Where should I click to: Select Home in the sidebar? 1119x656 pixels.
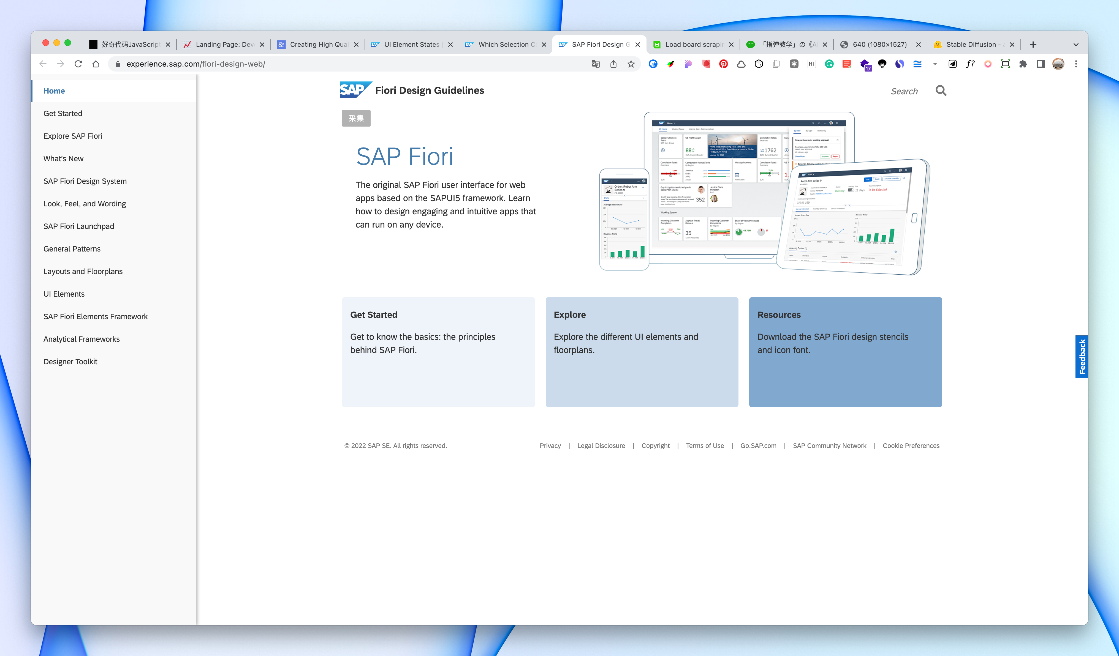[x=114, y=91]
